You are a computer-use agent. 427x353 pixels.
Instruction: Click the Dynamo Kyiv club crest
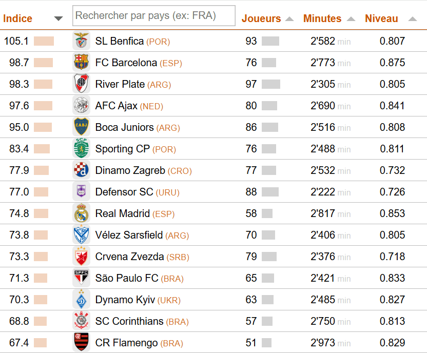coord(81,300)
